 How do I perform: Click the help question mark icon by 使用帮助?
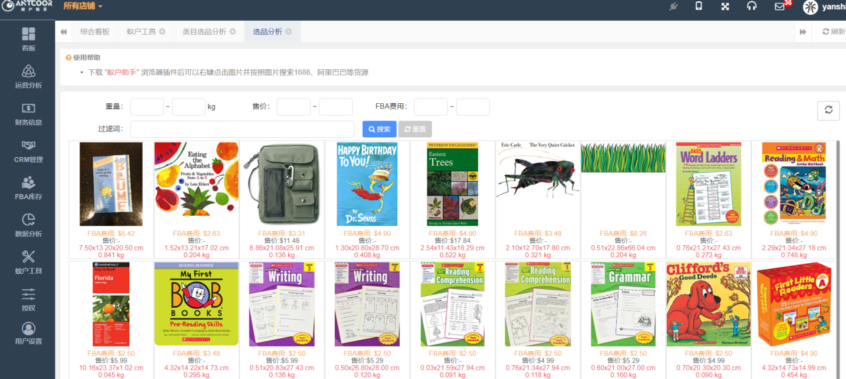(x=68, y=58)
